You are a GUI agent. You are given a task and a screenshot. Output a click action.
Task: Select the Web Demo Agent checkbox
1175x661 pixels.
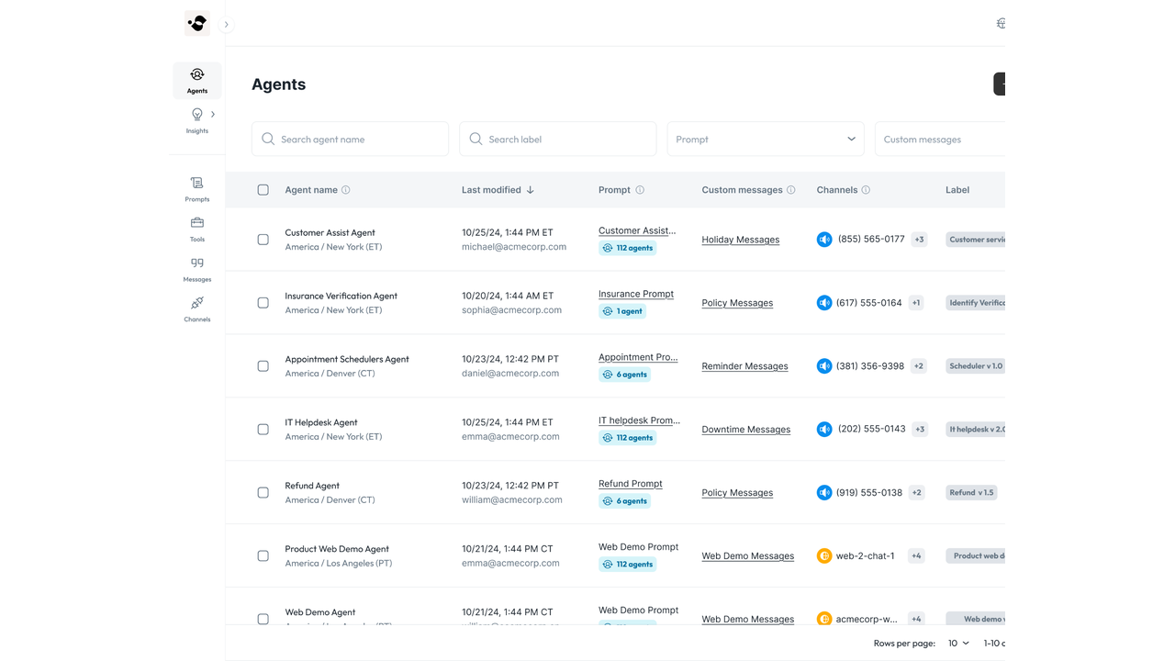pyautogui.click(x=263, y=619)
